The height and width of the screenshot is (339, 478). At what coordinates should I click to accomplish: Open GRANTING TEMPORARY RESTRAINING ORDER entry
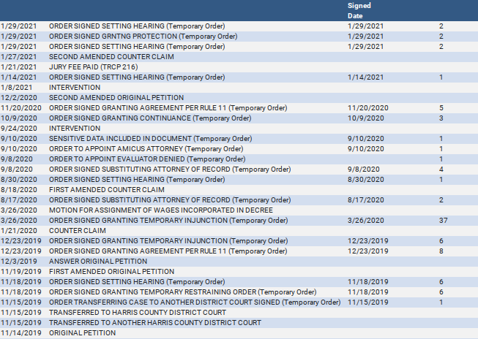(182, 292)
